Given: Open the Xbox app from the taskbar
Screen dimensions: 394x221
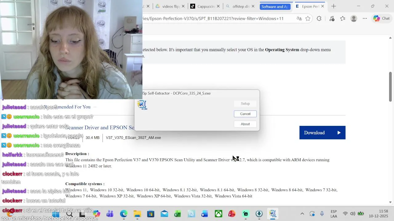Looking at the screenshot, I should [219, 214].
